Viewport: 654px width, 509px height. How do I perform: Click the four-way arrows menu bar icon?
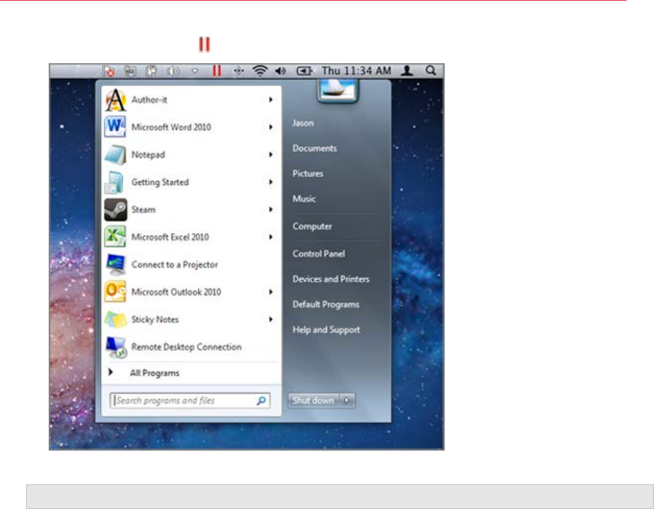[x=238, y=71]
